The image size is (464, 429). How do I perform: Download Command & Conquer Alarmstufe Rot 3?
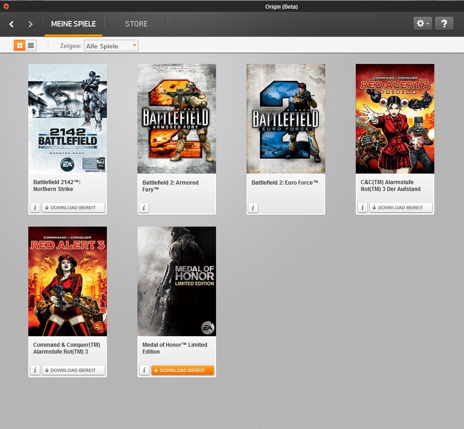pyautogui.click(x=74, y=370)
